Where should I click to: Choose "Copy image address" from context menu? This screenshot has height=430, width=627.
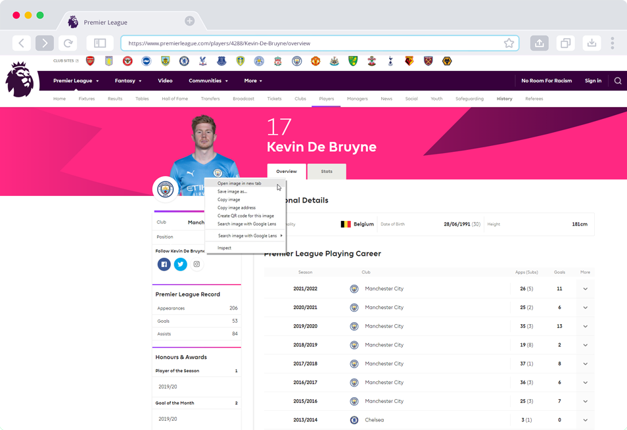[x=237, y=208]
